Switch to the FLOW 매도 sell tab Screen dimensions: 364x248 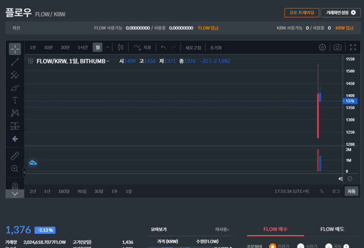pos(332,229)
